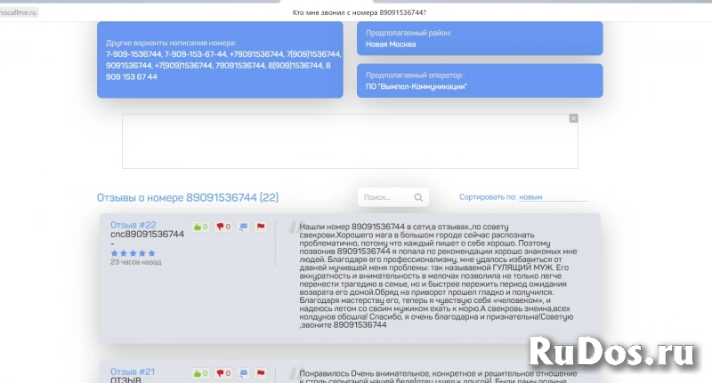Click the "Отзывы о номере 89091536744 (22)" heading

coord(187,197)
